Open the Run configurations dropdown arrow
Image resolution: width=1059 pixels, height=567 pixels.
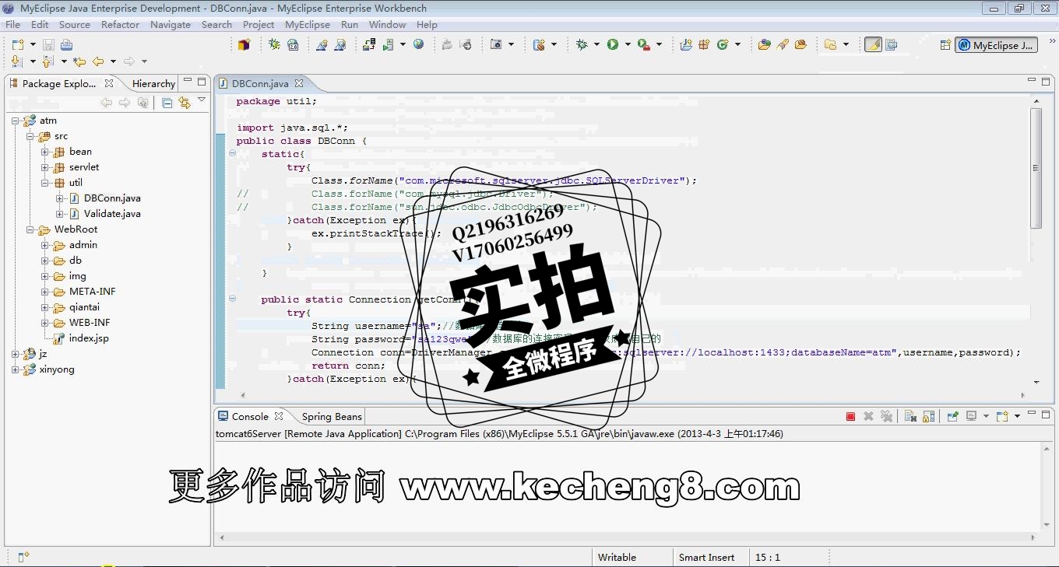(x=628, y=45)
